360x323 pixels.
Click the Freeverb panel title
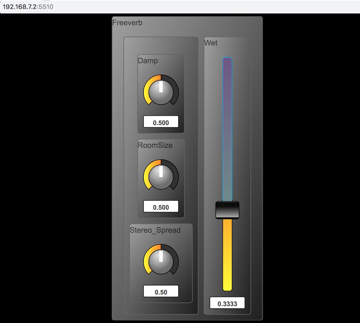tap(127, 23)
